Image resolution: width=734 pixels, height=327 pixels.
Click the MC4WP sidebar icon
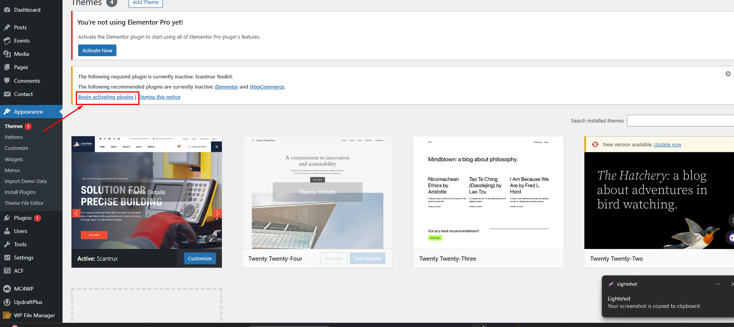(x=7, y=289)
